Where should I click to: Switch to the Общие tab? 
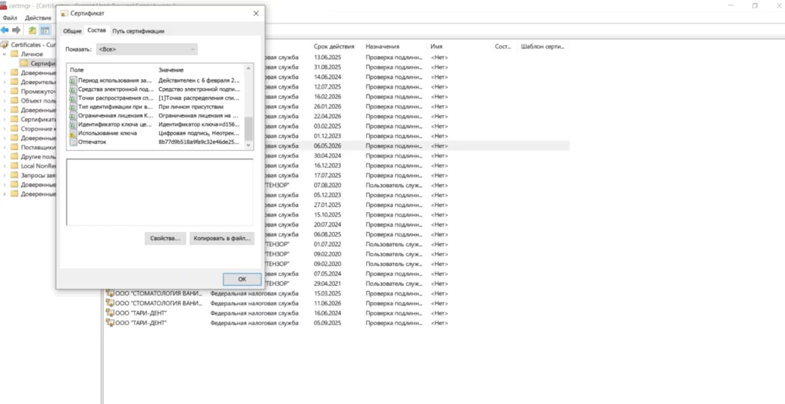click(72, 31)
